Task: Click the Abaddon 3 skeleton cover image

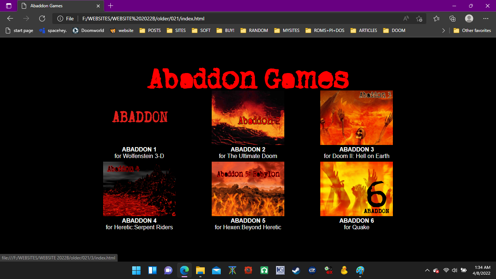Action: tap(356, 118)
